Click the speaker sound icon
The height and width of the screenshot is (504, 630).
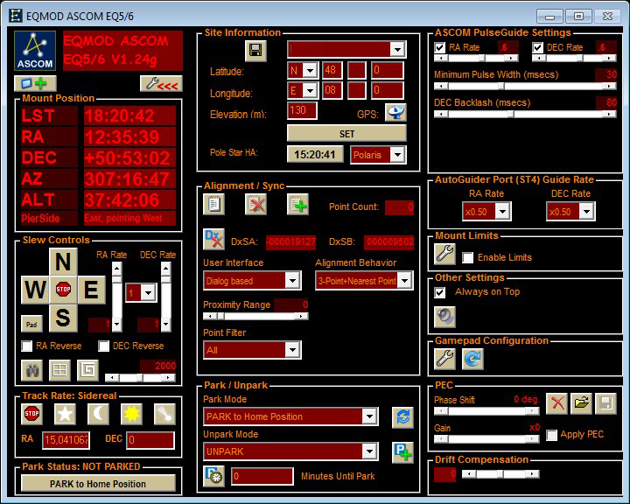point(444,317)
